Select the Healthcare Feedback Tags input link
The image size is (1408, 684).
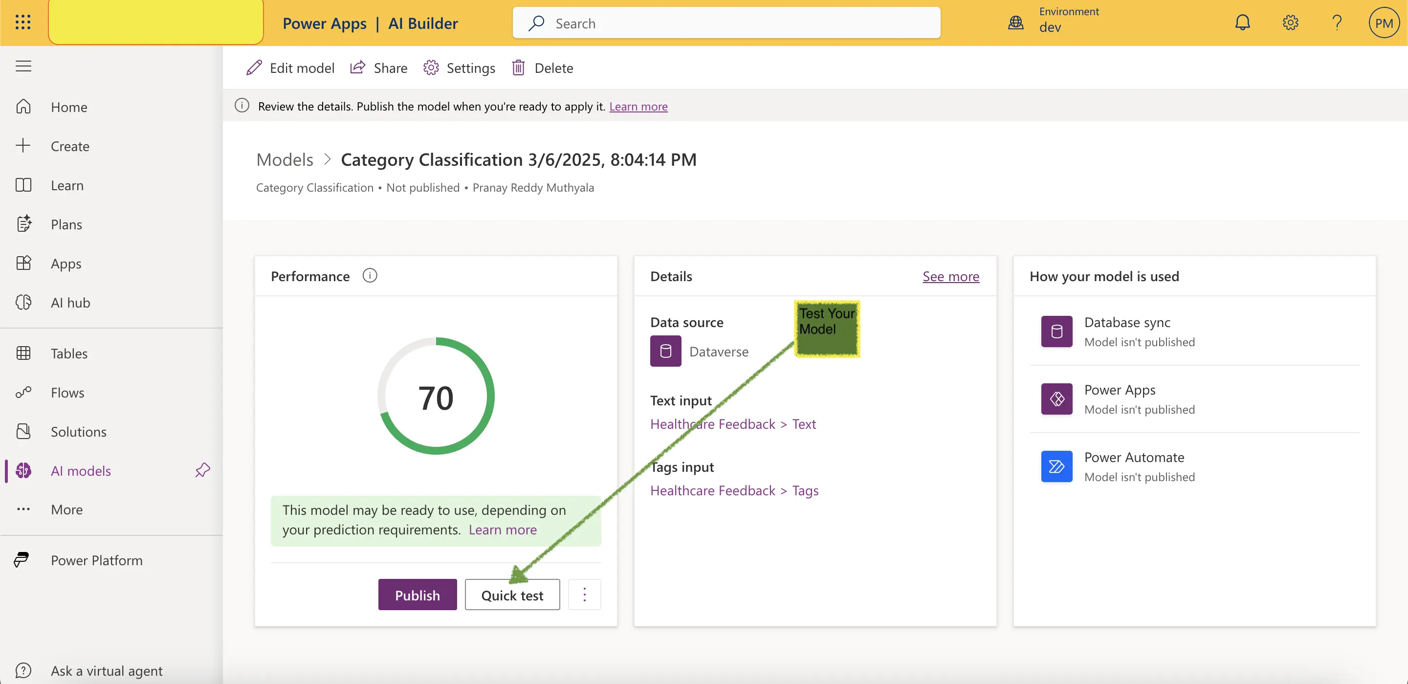point(734,490)
